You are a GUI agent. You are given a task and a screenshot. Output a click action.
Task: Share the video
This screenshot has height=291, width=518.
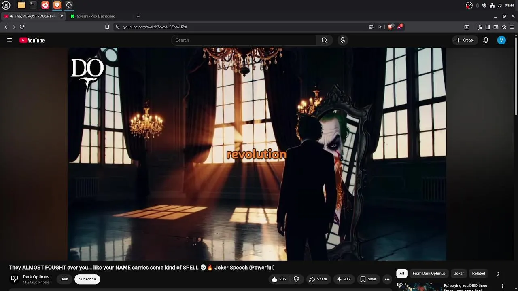[x=318, y=279]
